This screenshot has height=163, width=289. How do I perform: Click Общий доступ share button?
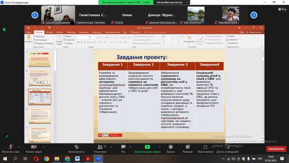(x=254, y=32)
